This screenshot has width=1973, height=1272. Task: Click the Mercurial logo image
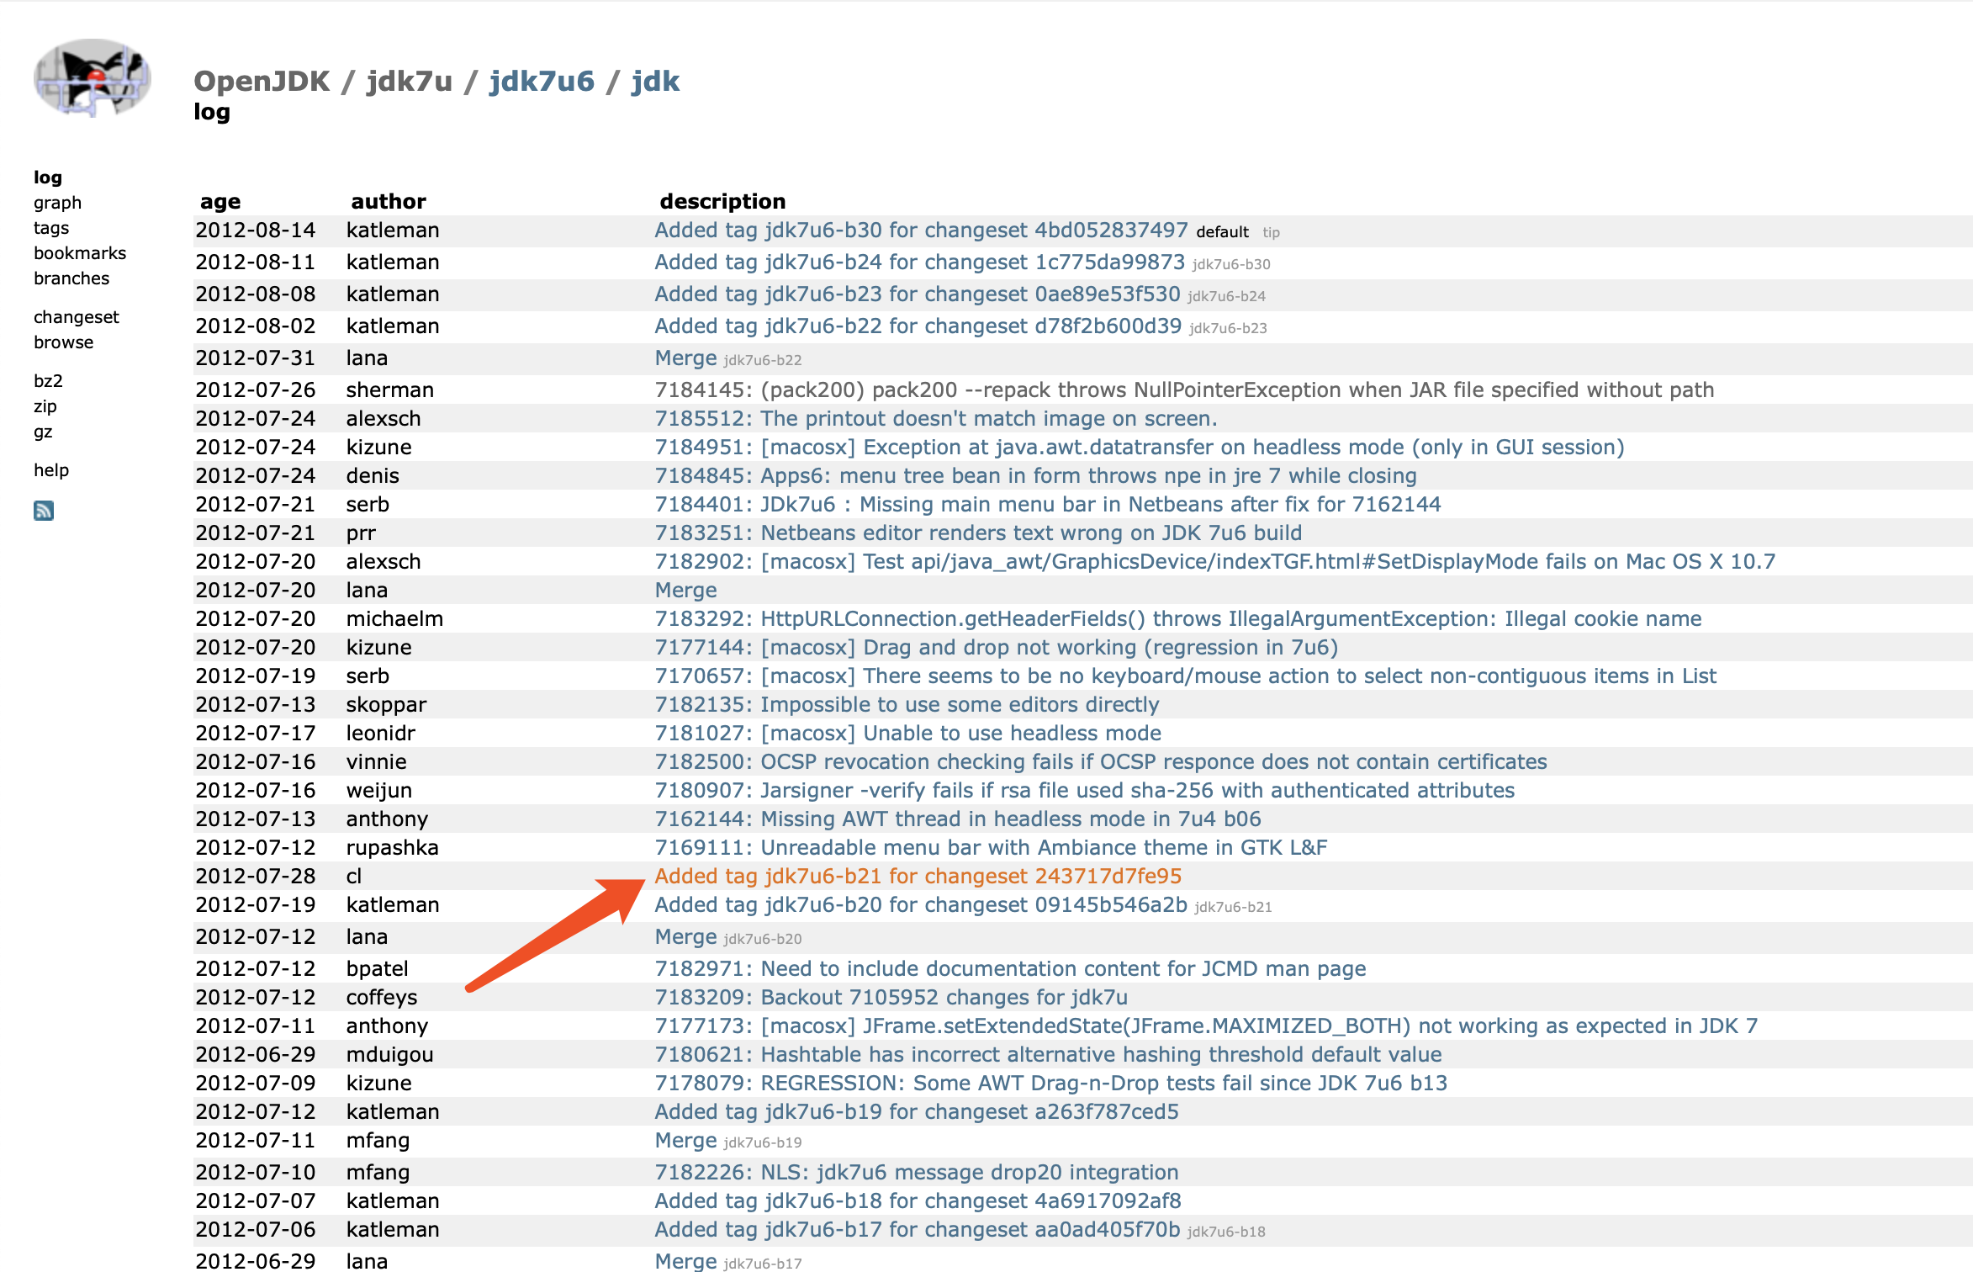[92, 77]
